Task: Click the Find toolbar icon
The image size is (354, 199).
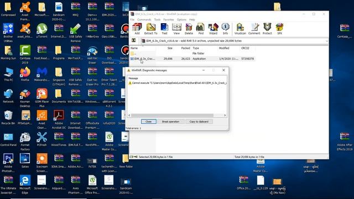Action: [201, 29]
